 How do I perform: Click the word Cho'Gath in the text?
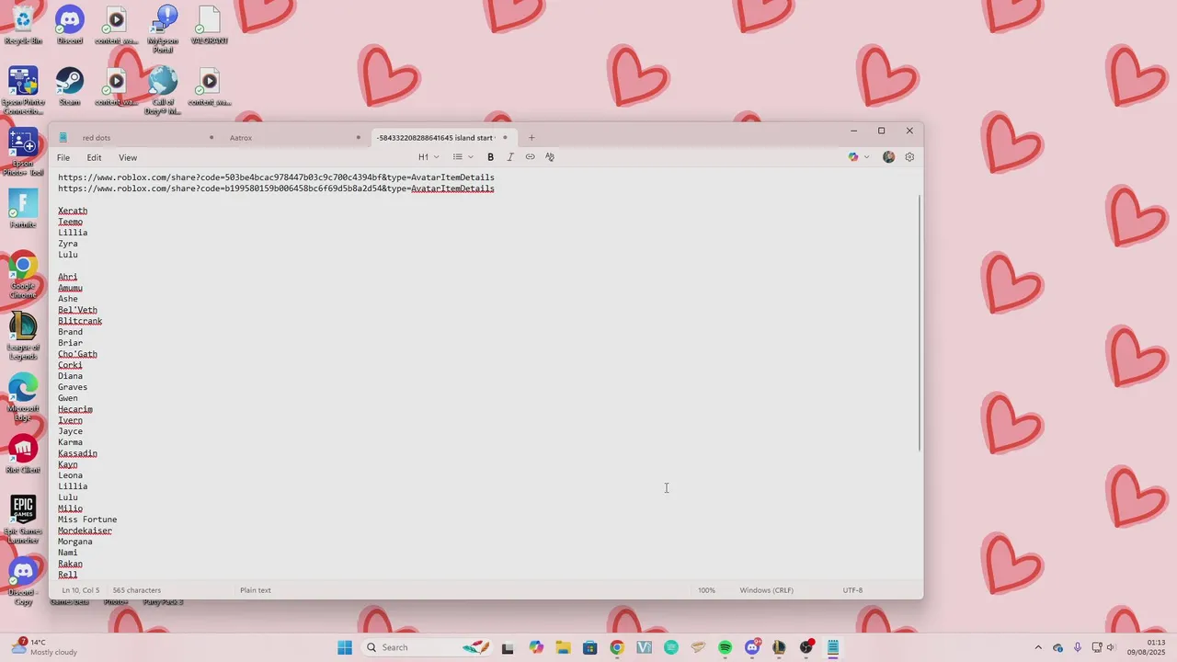[77, 354]
